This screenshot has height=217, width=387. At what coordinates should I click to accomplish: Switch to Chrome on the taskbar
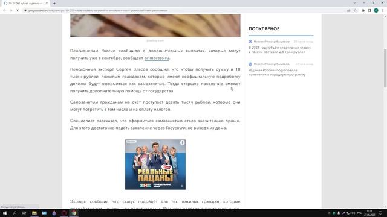pyautogui.click(x=74, y=213)
